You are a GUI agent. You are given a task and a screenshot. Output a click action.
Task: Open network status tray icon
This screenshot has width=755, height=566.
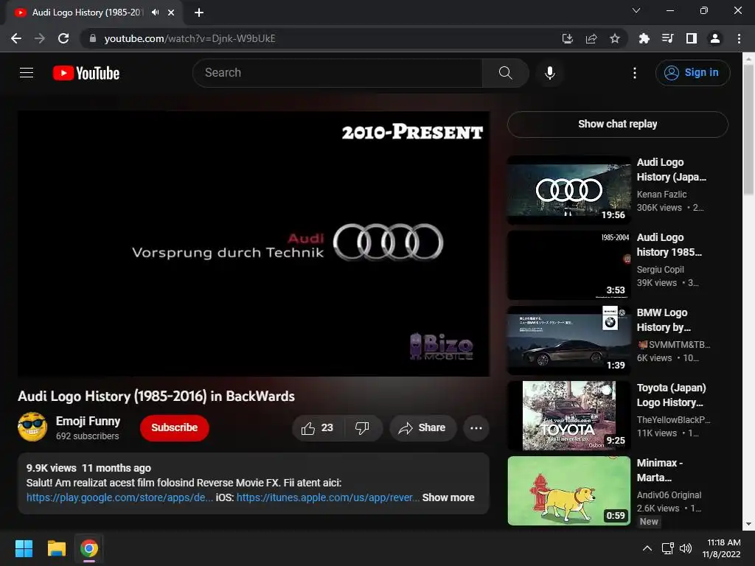(667, 548)
